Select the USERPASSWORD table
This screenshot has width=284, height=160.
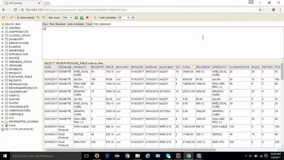pos(20,110)
